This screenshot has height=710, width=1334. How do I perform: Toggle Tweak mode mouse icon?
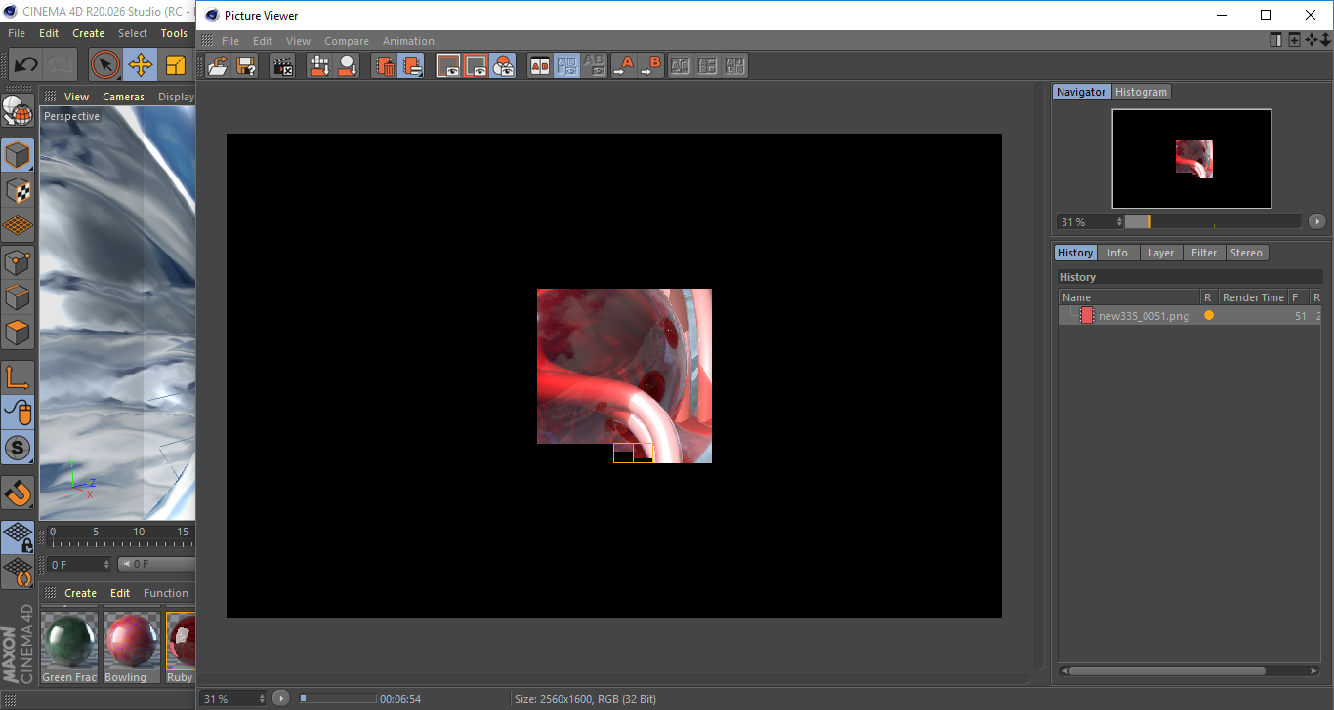click(18, 413)
